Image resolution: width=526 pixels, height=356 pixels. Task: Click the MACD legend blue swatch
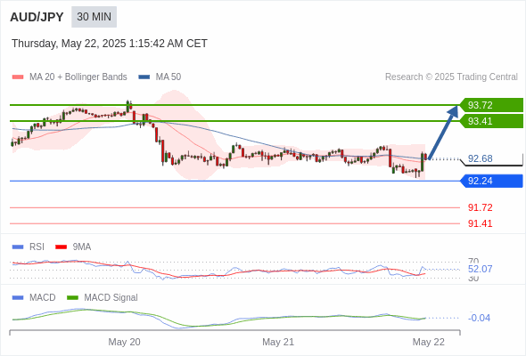[18, 298]
